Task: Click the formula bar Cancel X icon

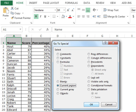Action: point(33,29)
